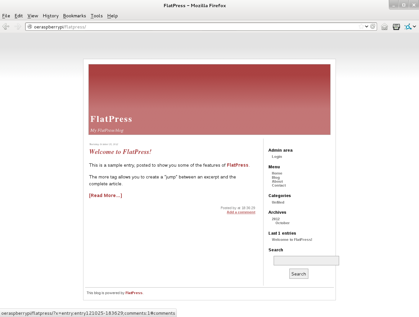The height and width of the screenshot is (317, 419).
Task: Open the October archive under 2012
Action: [x=282, y=223]
